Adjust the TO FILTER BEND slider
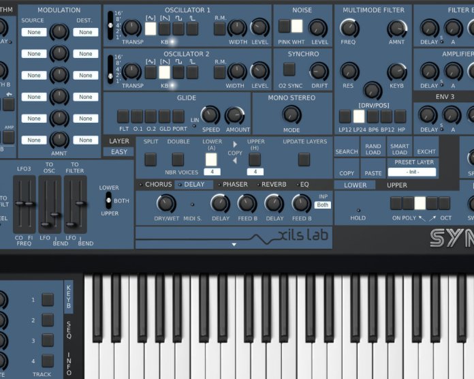 point(81,203)
